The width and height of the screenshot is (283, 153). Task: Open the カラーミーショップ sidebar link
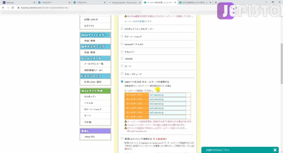coord(93,109)
